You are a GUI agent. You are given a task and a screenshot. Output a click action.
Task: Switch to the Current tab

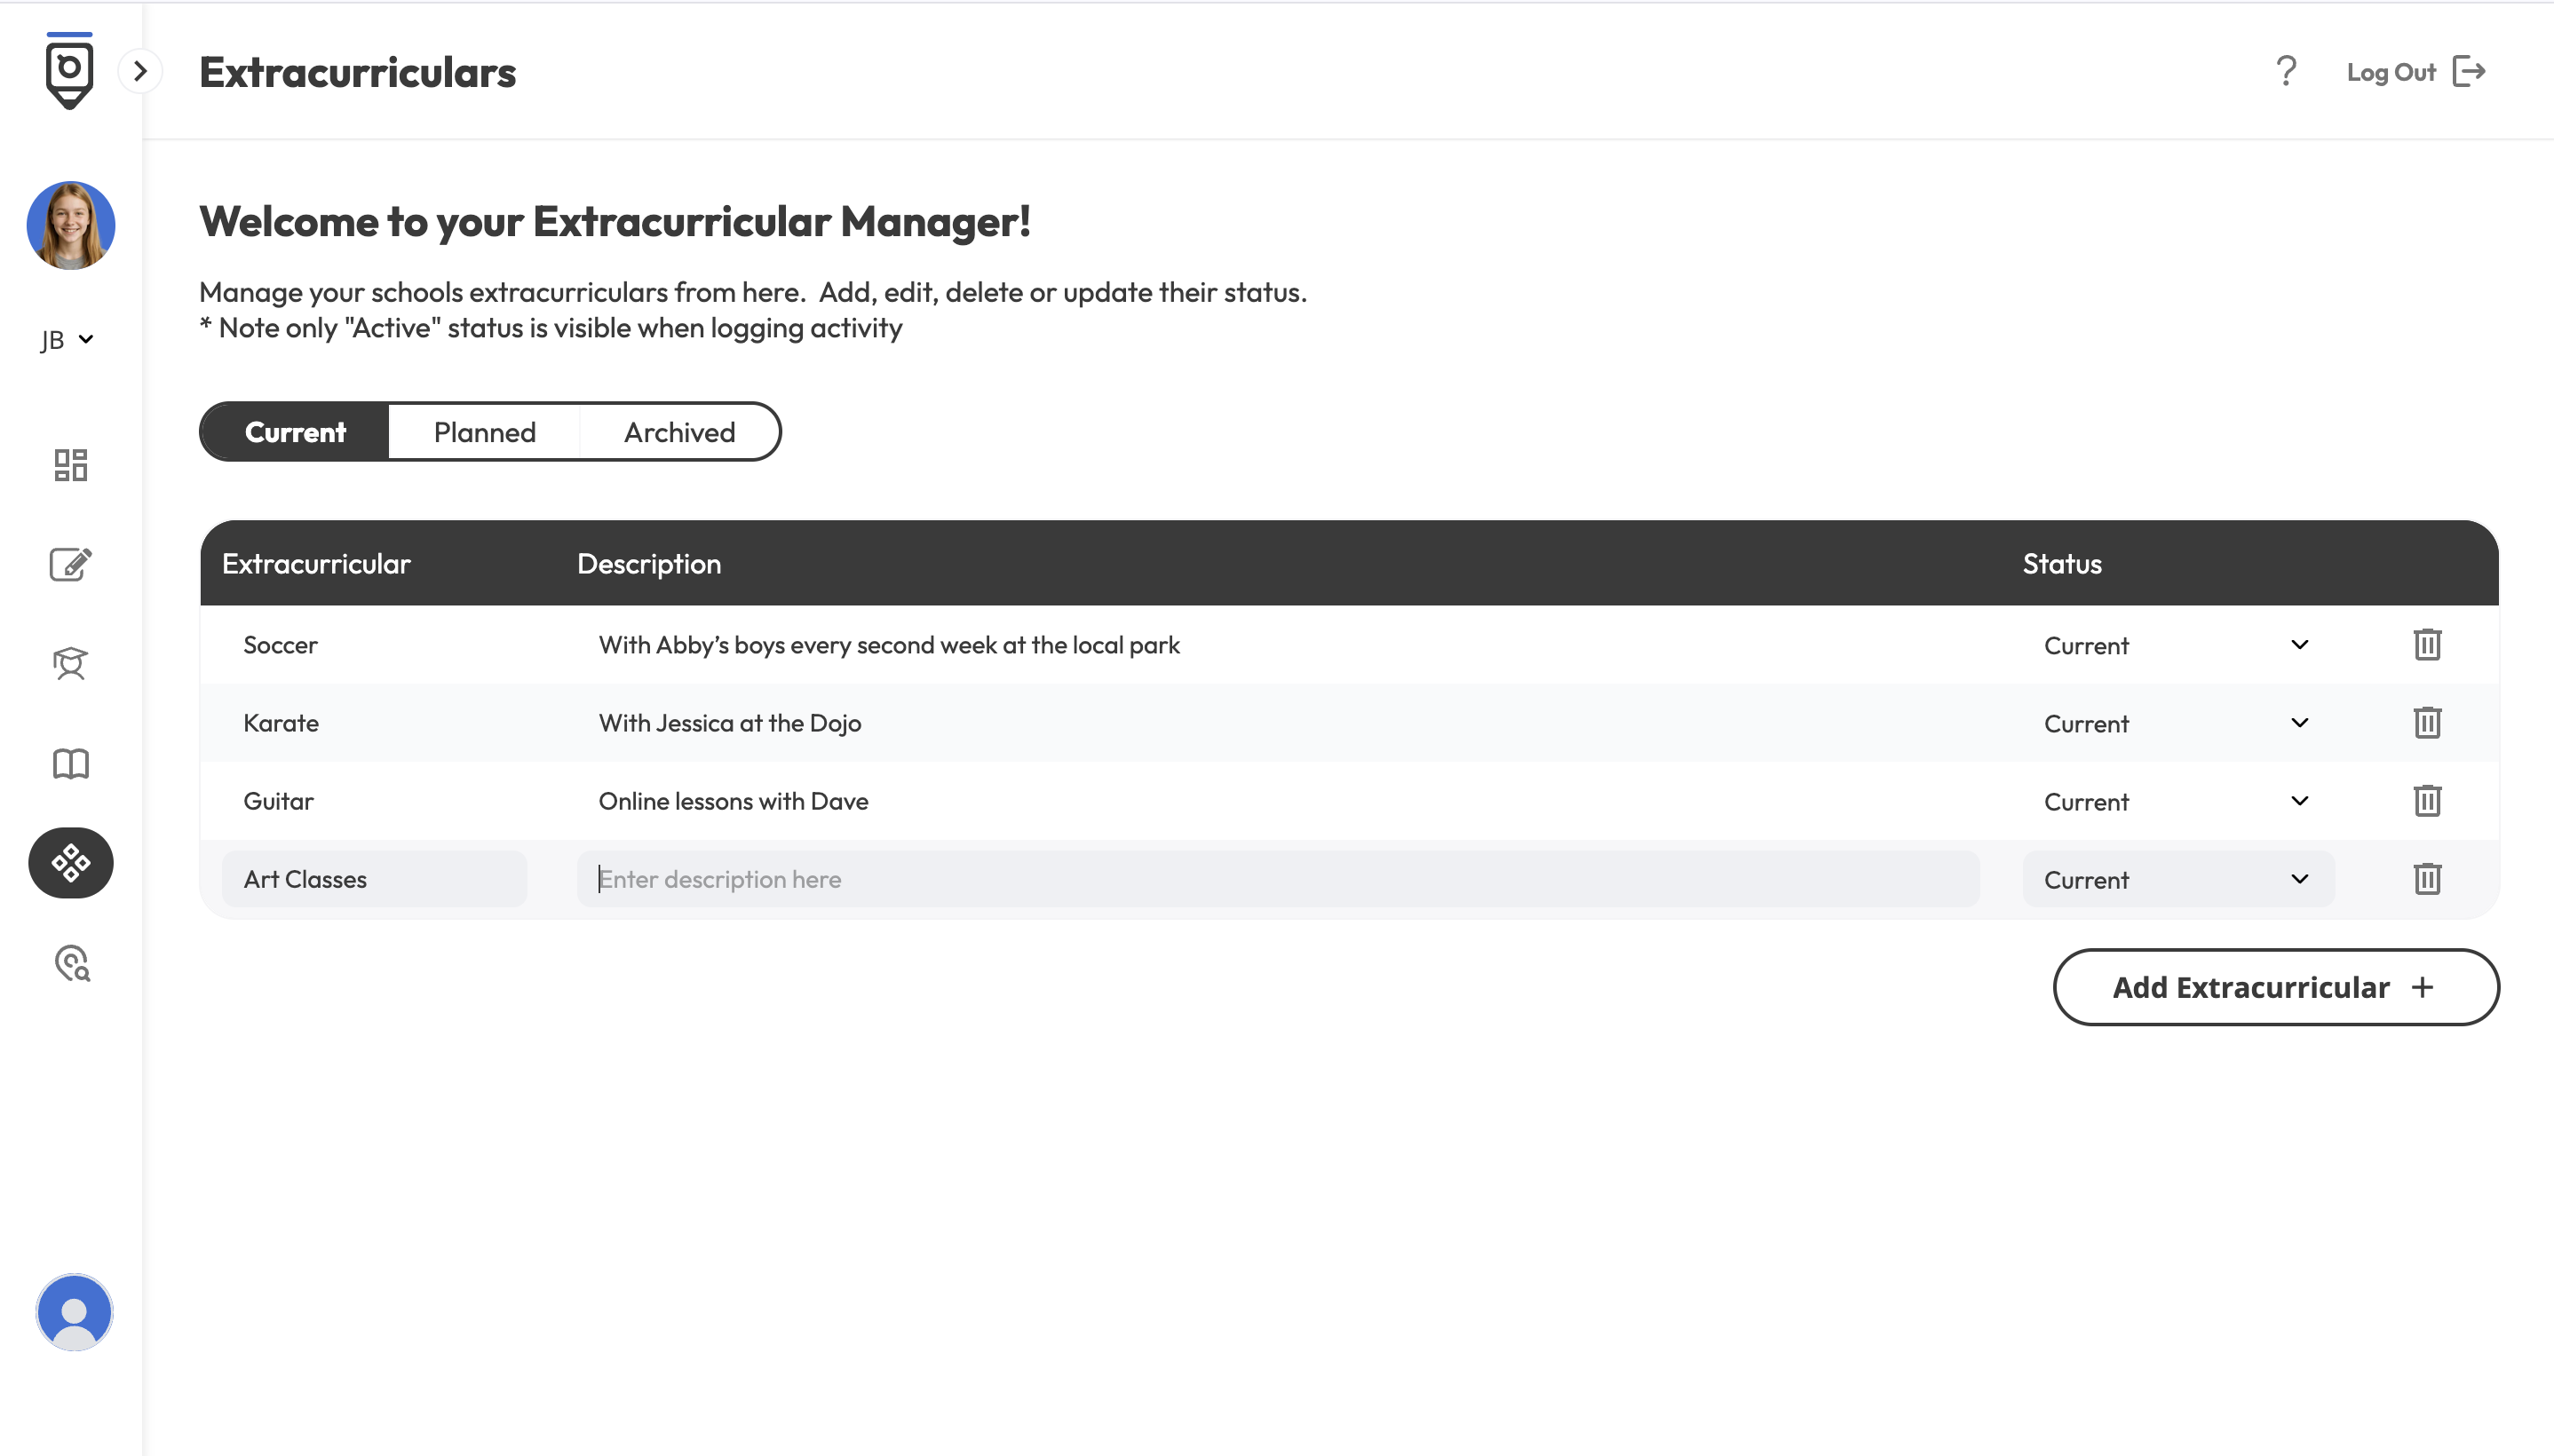[295, 432]
